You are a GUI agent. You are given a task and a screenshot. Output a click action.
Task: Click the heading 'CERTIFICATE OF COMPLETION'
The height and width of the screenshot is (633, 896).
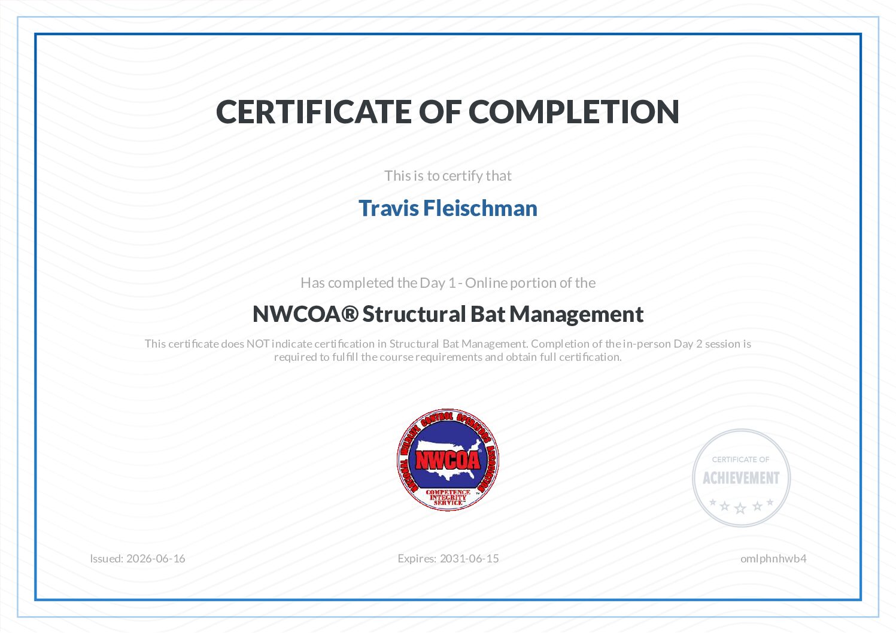[448, 112]
